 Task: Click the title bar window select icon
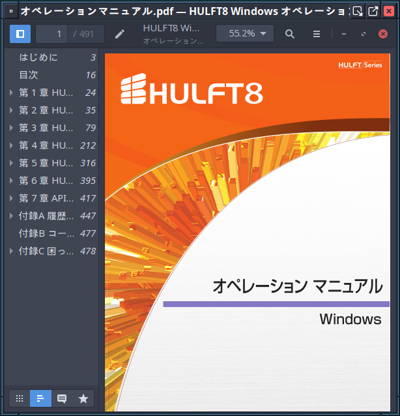357,11
